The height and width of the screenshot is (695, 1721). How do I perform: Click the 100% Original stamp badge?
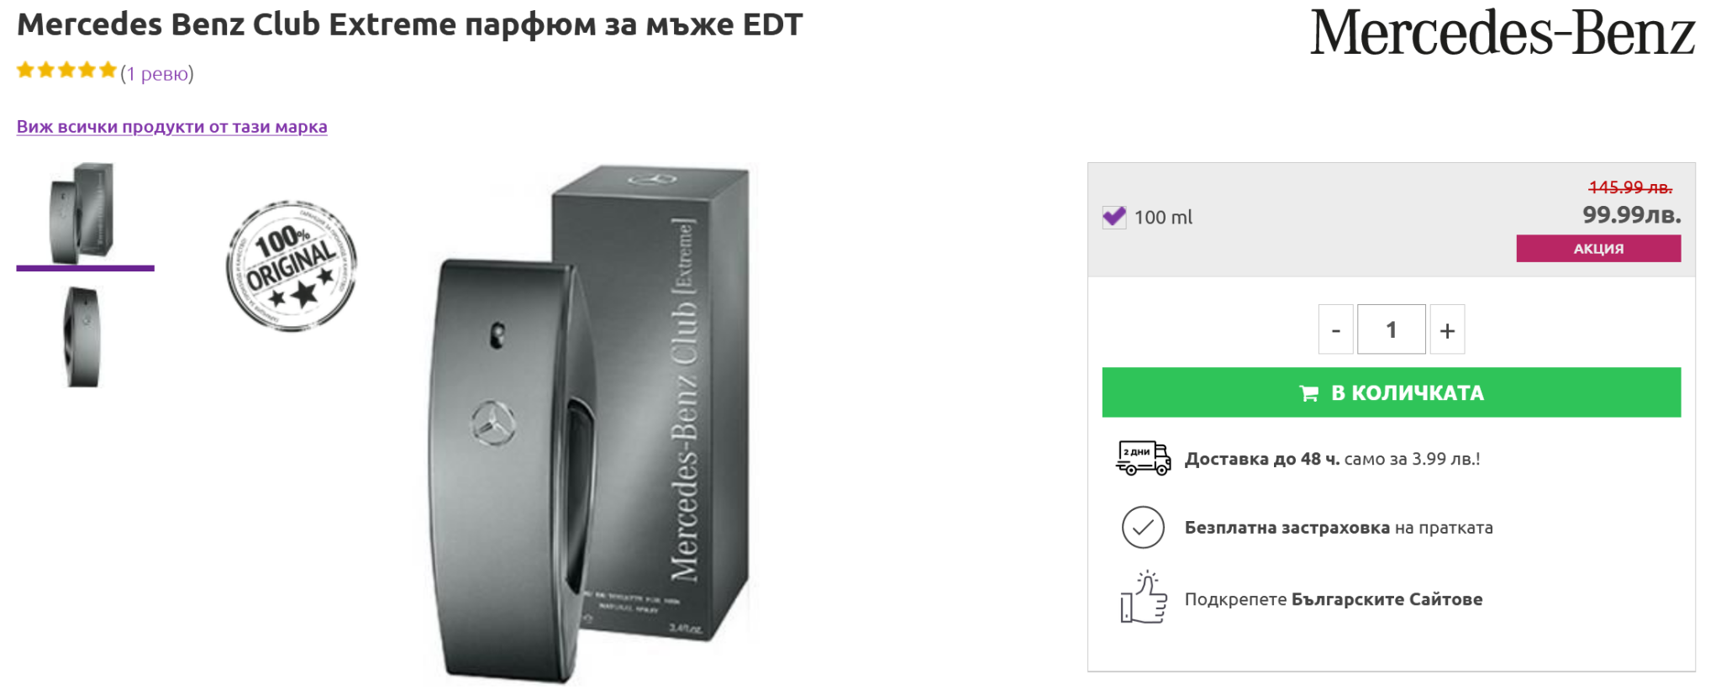point(292,266)
